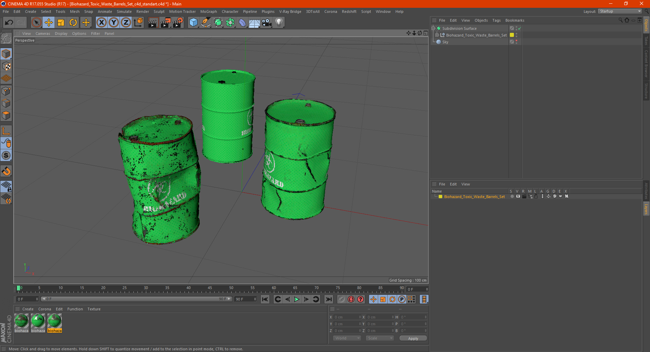This screenshot has height=352, width=650.
Task: Select the Sky object
Action: coord(445,42)
